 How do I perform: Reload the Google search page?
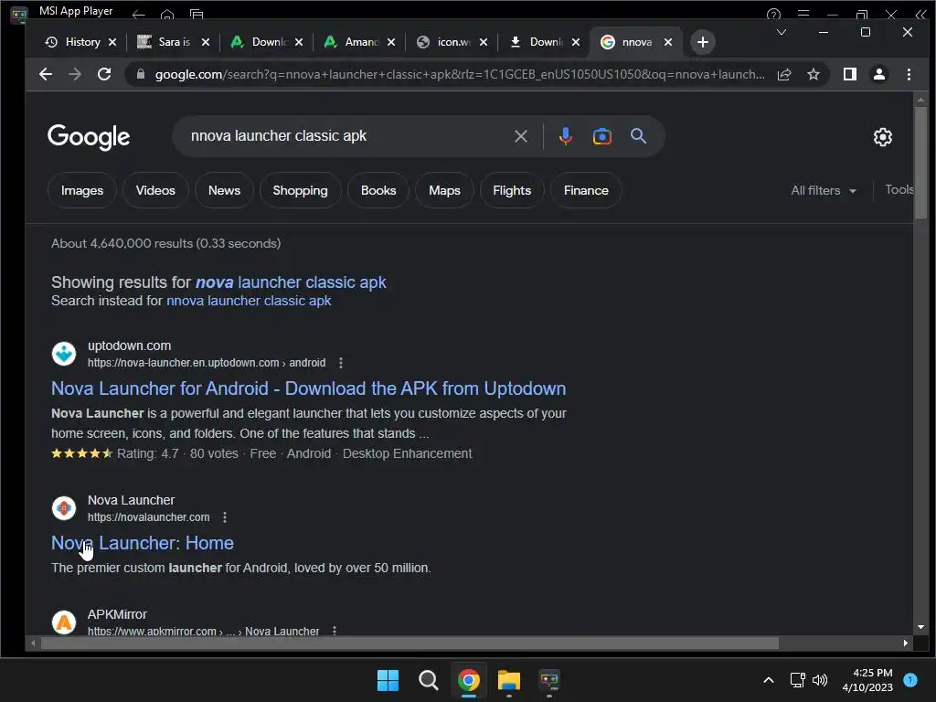[x=104, y=74]
